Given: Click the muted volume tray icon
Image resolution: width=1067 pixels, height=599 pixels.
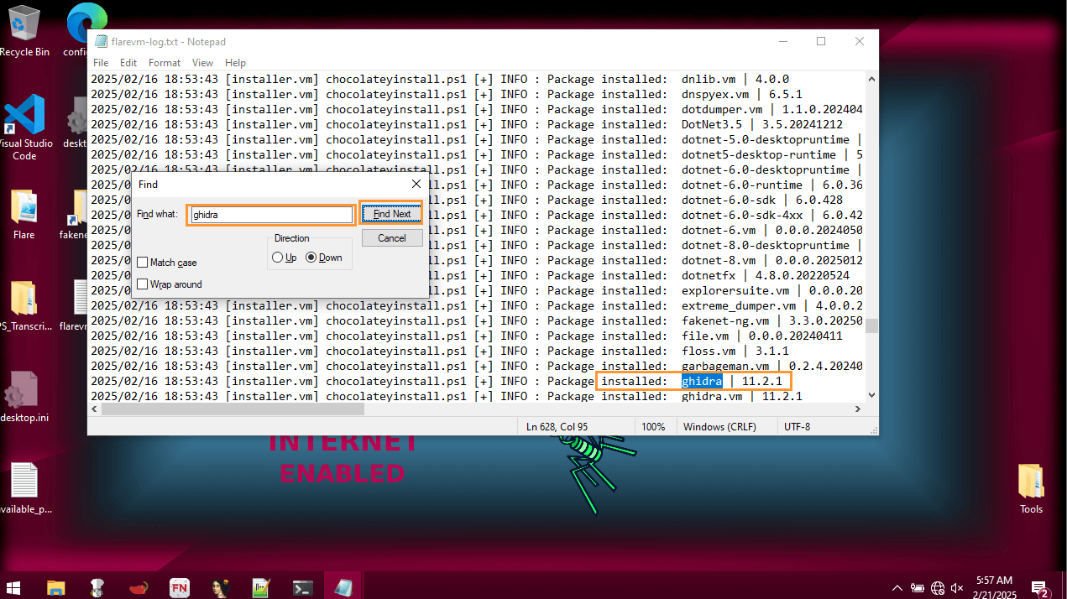Looking at the screenshot, I should coord(958,588).
